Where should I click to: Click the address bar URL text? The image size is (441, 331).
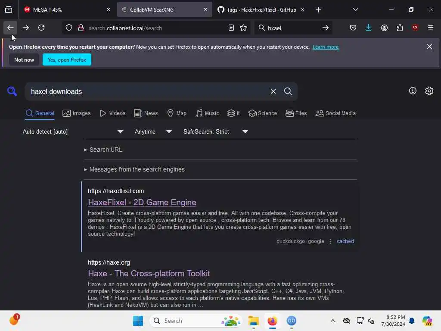pos(125,28)
